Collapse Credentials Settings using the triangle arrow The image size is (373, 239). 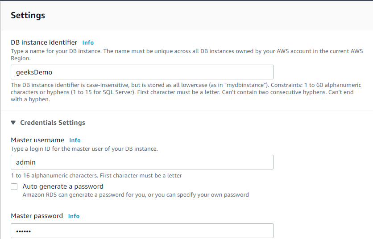pos(13,123)
